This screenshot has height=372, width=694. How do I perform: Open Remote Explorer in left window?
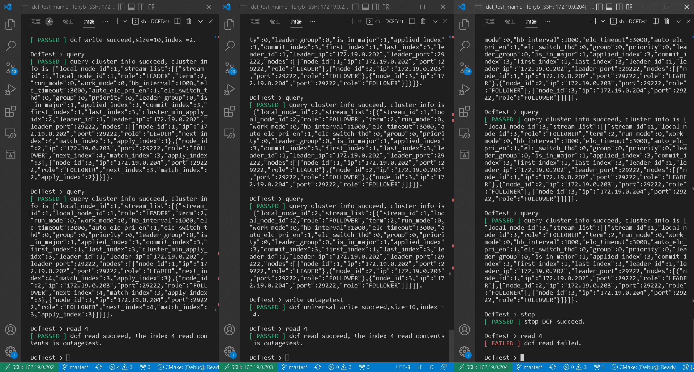click(10, 133)
